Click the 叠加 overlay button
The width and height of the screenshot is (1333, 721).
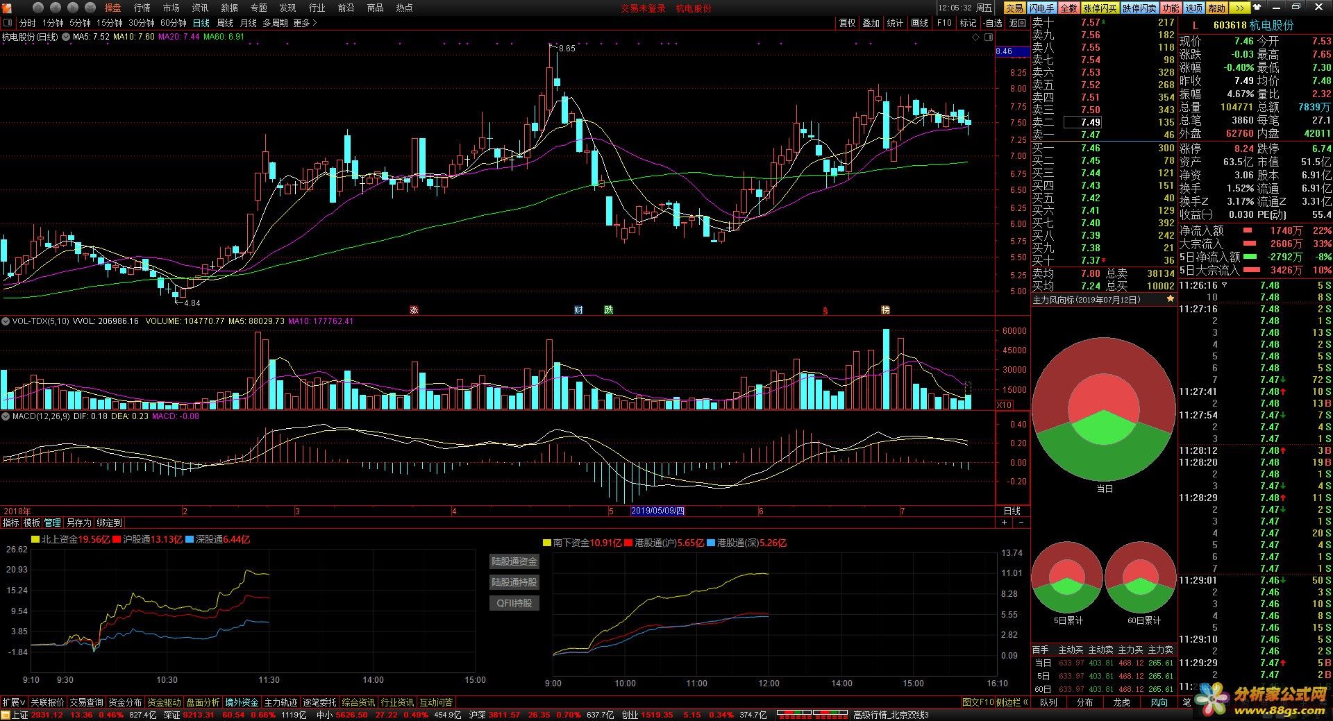coord(871,23)
